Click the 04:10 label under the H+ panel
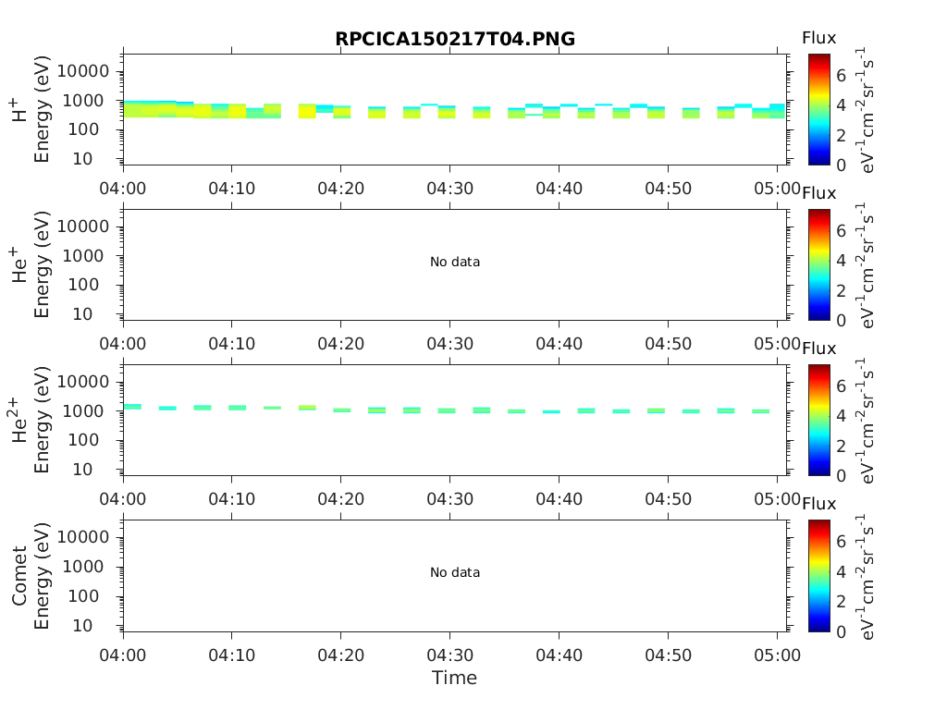Viewport: 947px width, 710px height. (232, 189)
